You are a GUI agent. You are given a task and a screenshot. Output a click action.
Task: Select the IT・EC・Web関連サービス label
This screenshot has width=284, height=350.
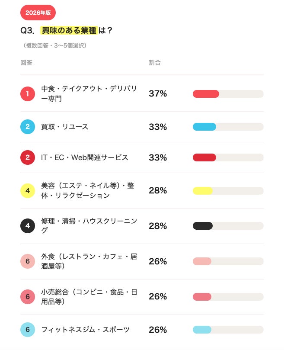[85, 157]
